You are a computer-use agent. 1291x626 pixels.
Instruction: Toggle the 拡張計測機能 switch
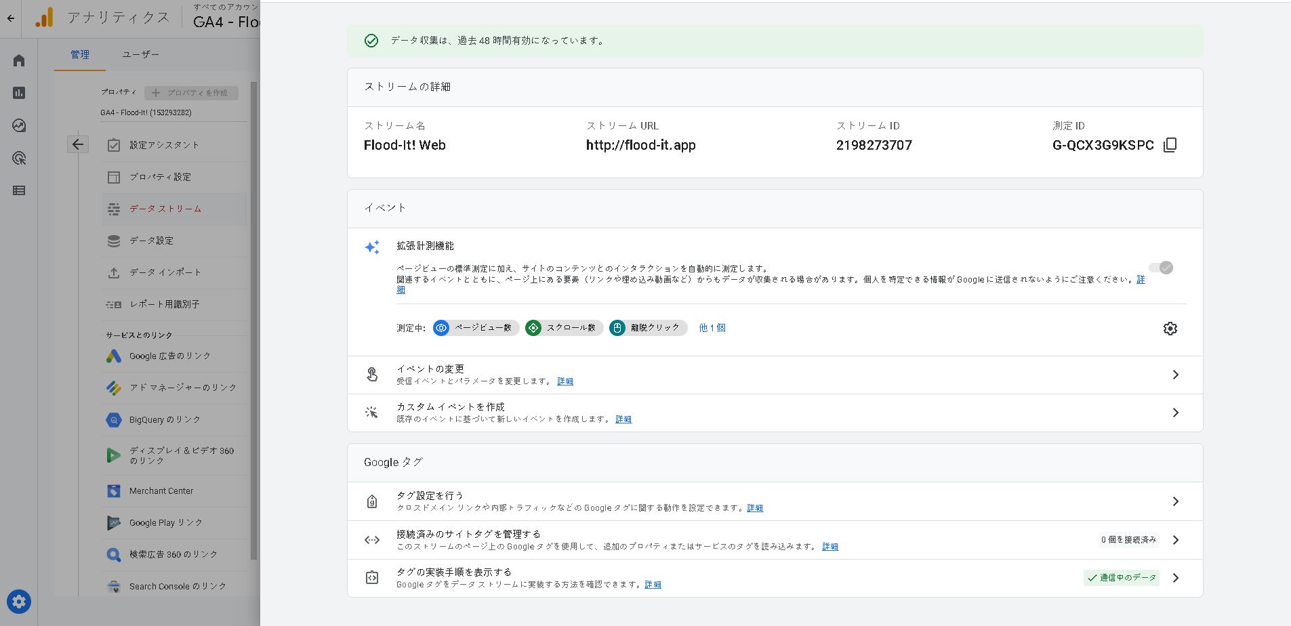[1160, 268]
